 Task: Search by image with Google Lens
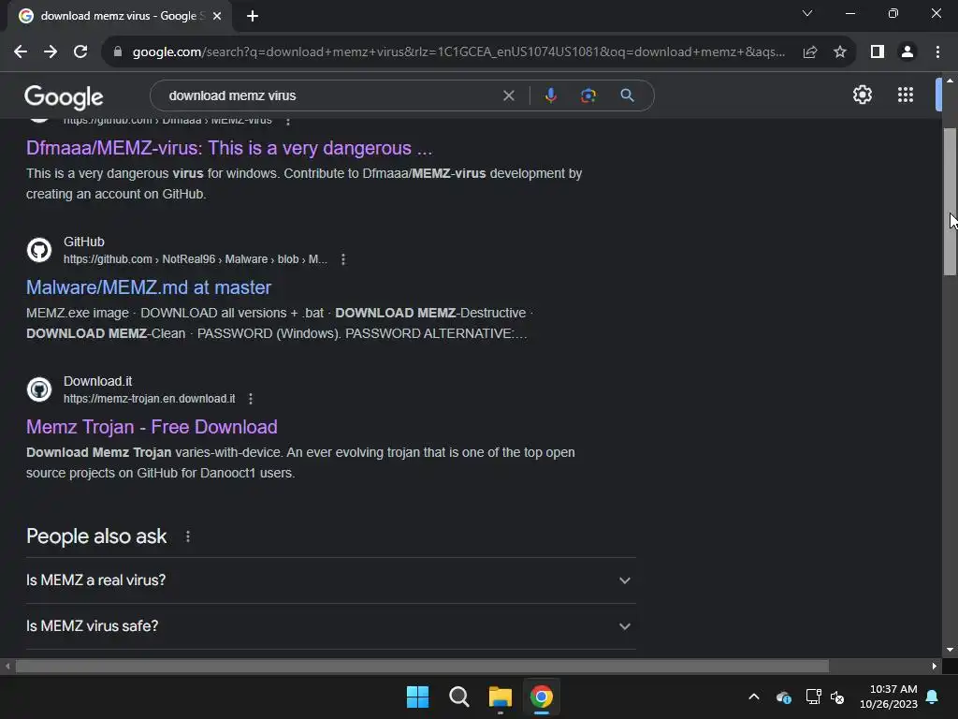(x=588, y=95)
